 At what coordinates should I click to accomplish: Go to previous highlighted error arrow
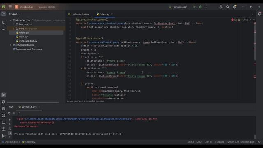pyautogui.click(x=250, y=20)
